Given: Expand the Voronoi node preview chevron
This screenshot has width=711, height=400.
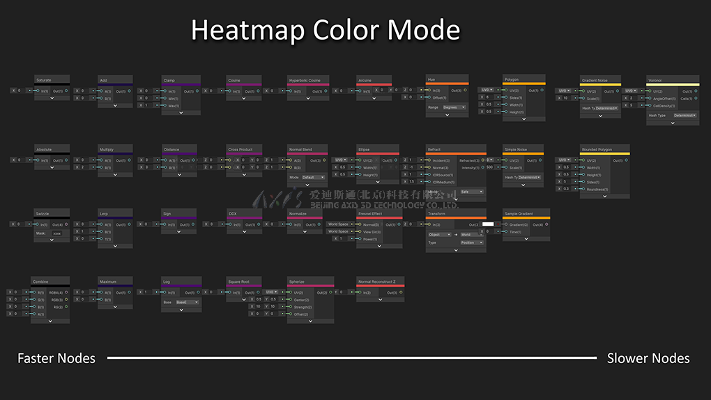Looking at the screenshot, I should 673,123.
